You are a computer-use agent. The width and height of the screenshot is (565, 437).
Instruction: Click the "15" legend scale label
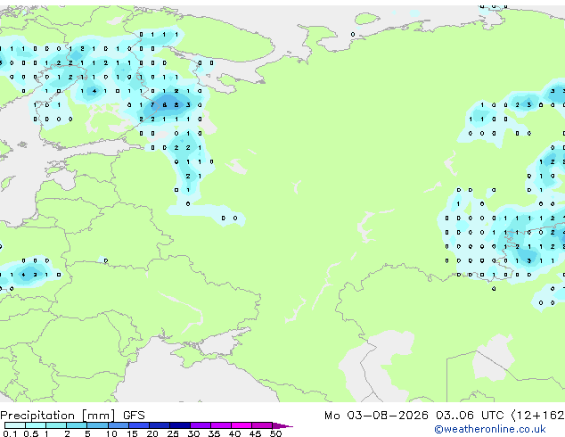click(132, 433)
